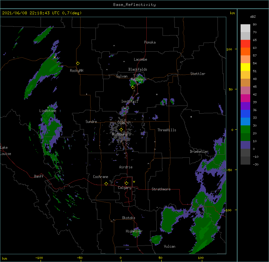Select the 10 dBZ slate blue band
The height and width of the screenshot is (262, 269).
point(245,145)
